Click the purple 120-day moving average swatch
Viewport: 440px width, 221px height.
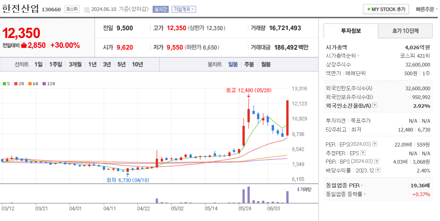click(x=44, y=84)
